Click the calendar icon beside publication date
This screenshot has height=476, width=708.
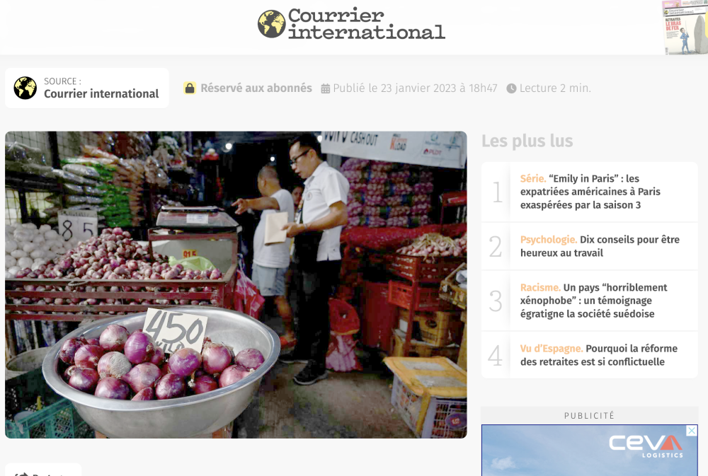point(326,89)
